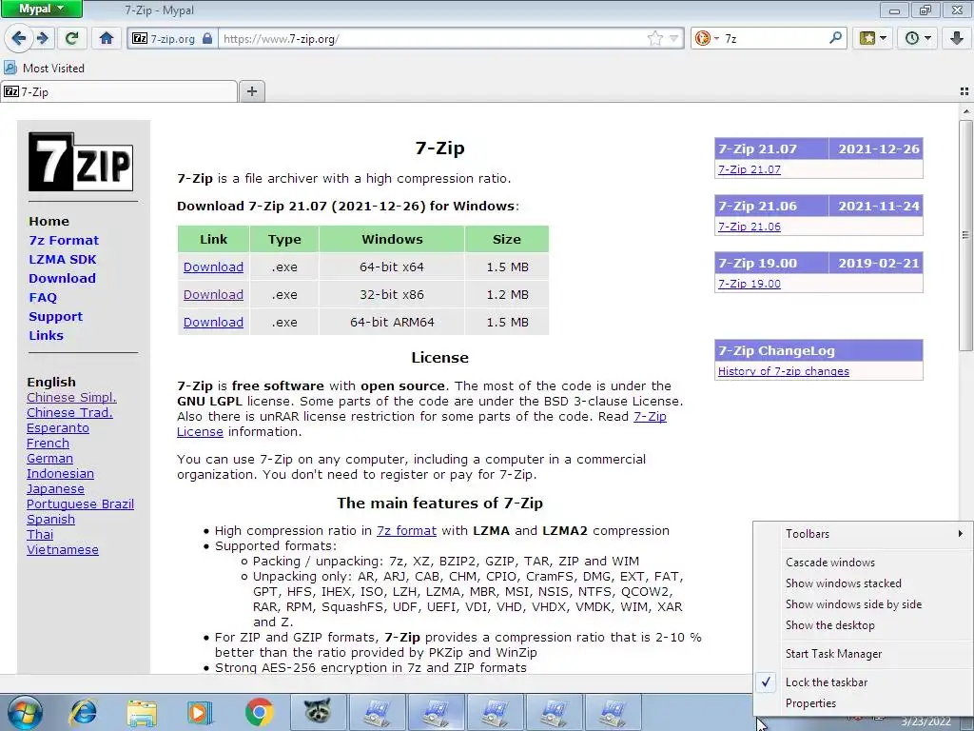Go forward with the forward arrow
Screen dimensions: 974x731
click(x=42, y=38)
